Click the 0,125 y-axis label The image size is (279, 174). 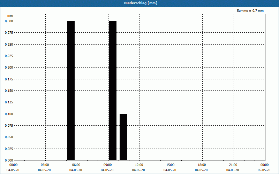coord(9,102)
